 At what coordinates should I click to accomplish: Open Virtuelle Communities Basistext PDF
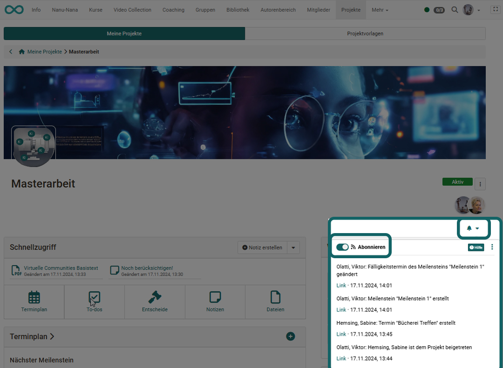[x=61, y=268]
